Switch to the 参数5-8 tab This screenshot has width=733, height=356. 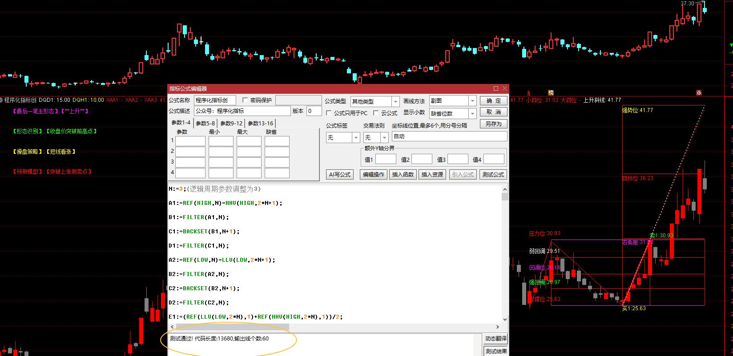205,123
